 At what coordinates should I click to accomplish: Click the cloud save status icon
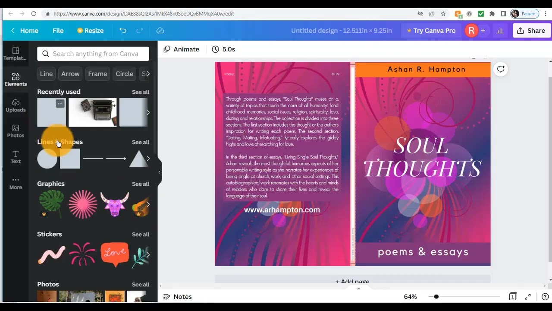[x=160, y=31]
